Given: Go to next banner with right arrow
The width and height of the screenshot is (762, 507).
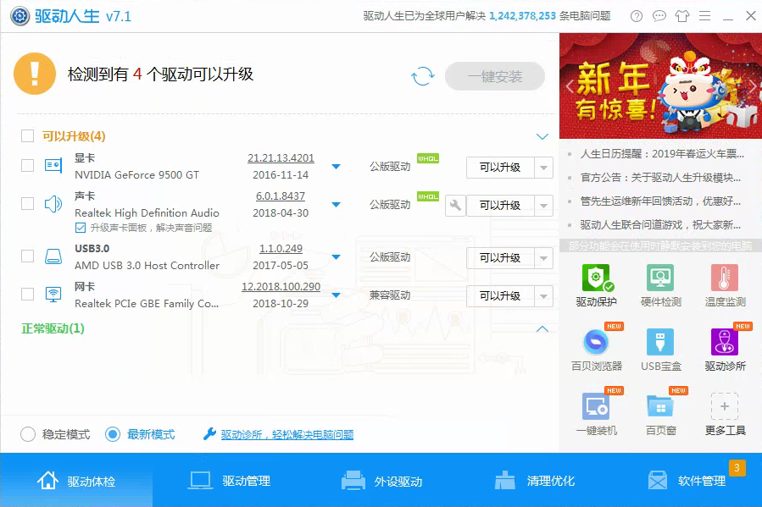Looking at the screenshot, I should coord(753,87).
